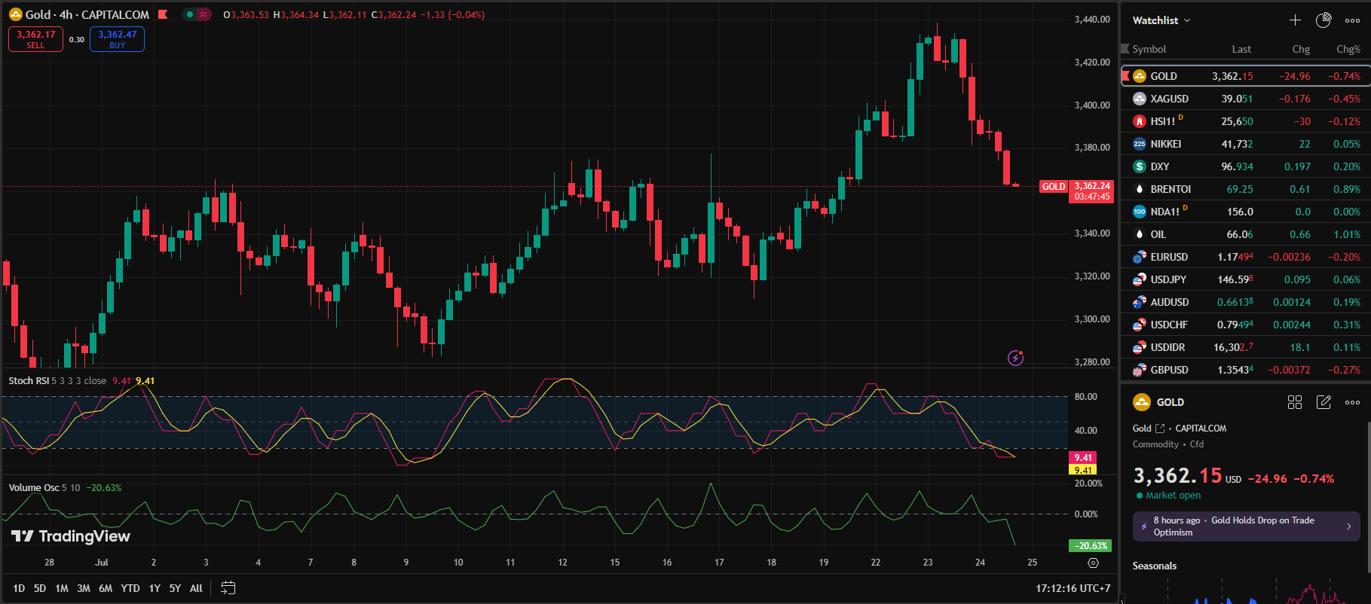Click the red GOLD price label on the price axis
1371x604 pixels.
coord(1053,187)
